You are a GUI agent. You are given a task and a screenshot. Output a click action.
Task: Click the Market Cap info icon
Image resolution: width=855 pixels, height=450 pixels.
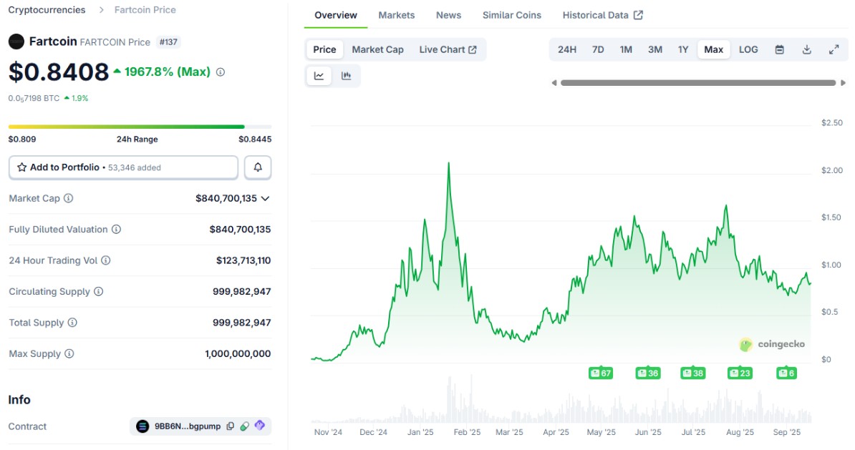pos(69,198)
